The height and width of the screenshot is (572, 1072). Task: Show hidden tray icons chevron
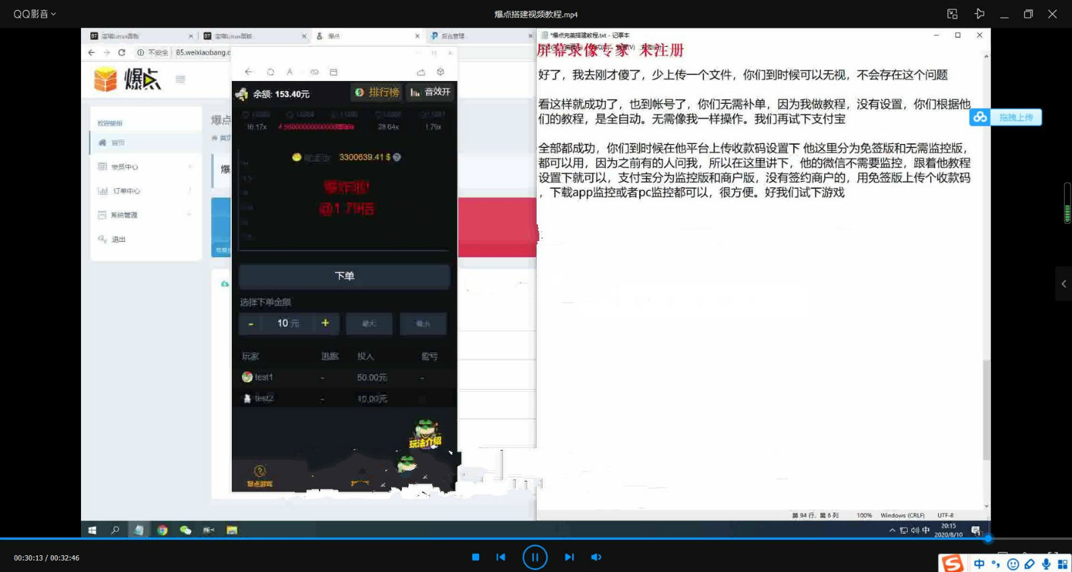coord(892,530)
